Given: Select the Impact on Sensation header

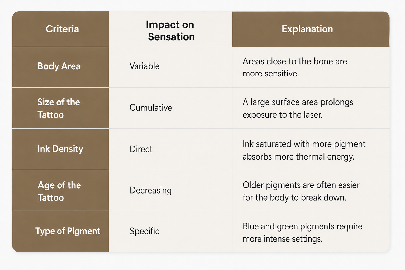Looking at the screenshot, I should click(170, 31).
